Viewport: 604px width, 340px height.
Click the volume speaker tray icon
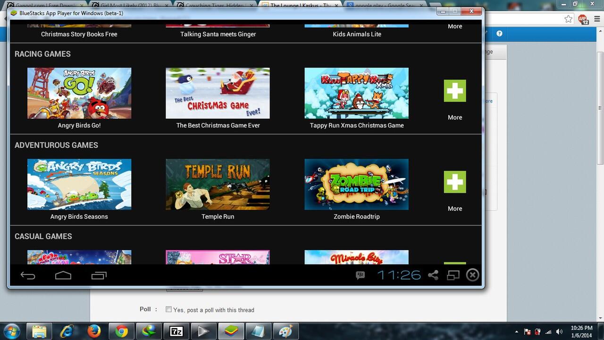click(x=560, y=332)
